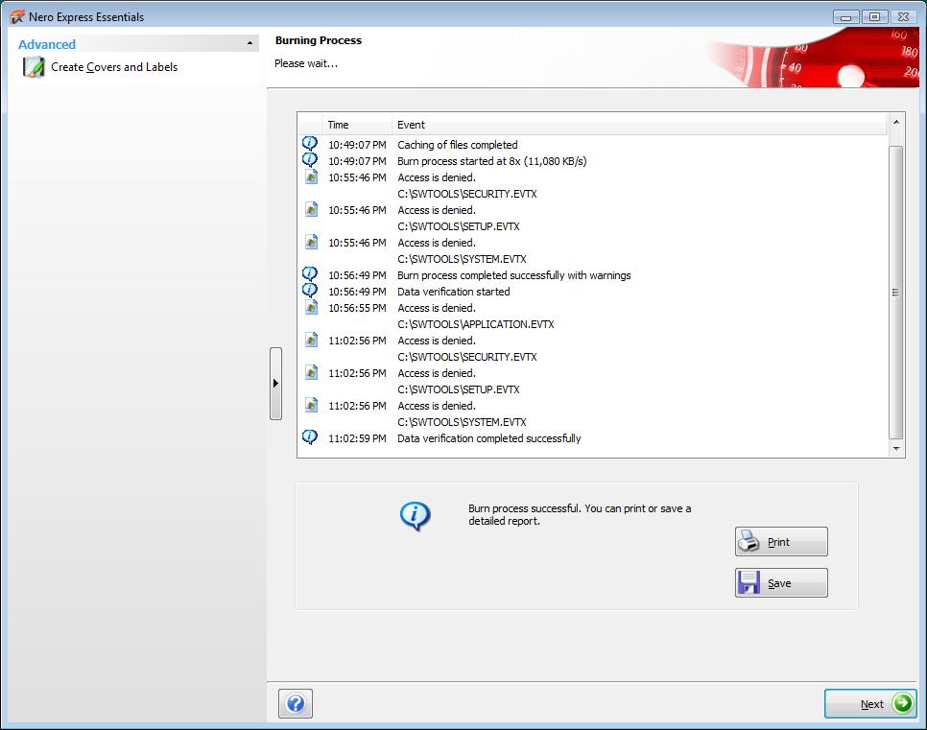The image size is (927, 730).
Task: Open Help with the question mark button
Action: [295, 703]
